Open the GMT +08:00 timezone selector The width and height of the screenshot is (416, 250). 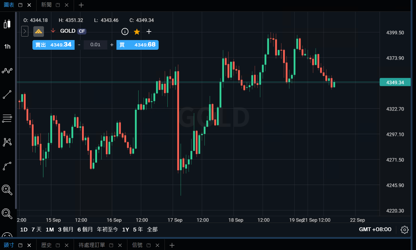click(x=375, y=229)
